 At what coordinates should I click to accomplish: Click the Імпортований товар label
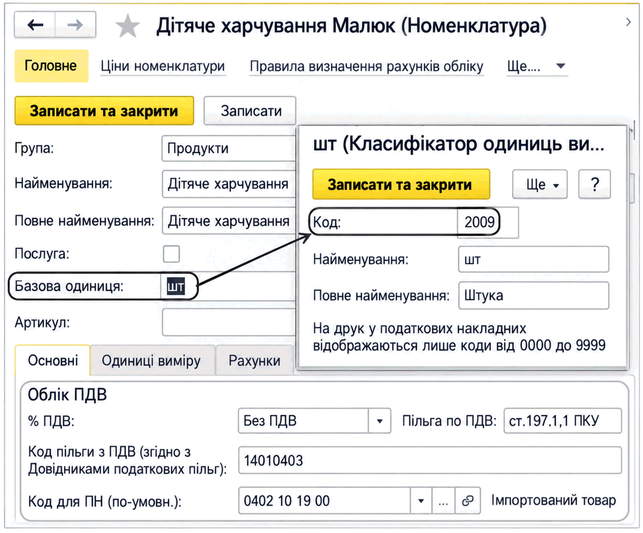pos(553,501)
